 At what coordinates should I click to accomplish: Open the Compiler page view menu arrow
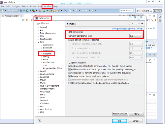[x=142, y=24]
